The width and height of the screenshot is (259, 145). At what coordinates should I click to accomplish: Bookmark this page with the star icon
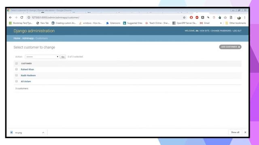(184, 17)
